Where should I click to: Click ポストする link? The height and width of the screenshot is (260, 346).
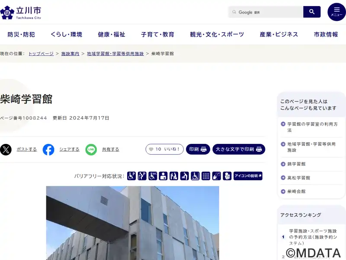tap(27, 149)
